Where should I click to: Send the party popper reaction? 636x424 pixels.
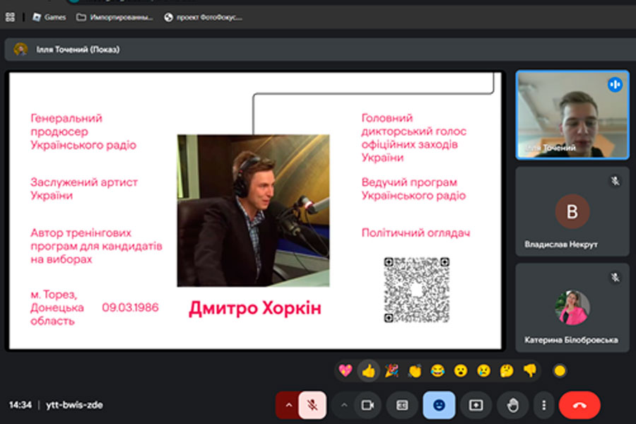click(x=391, y=370)
